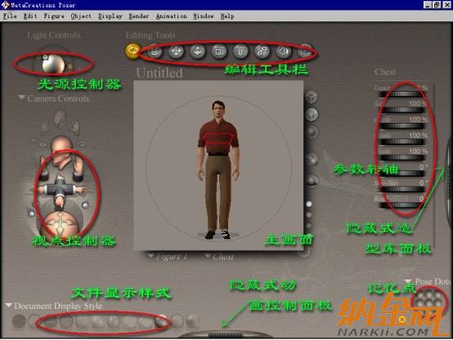
Task: Select the Scale editing tool
Action: pyautogui.click(x=219, y=52)
